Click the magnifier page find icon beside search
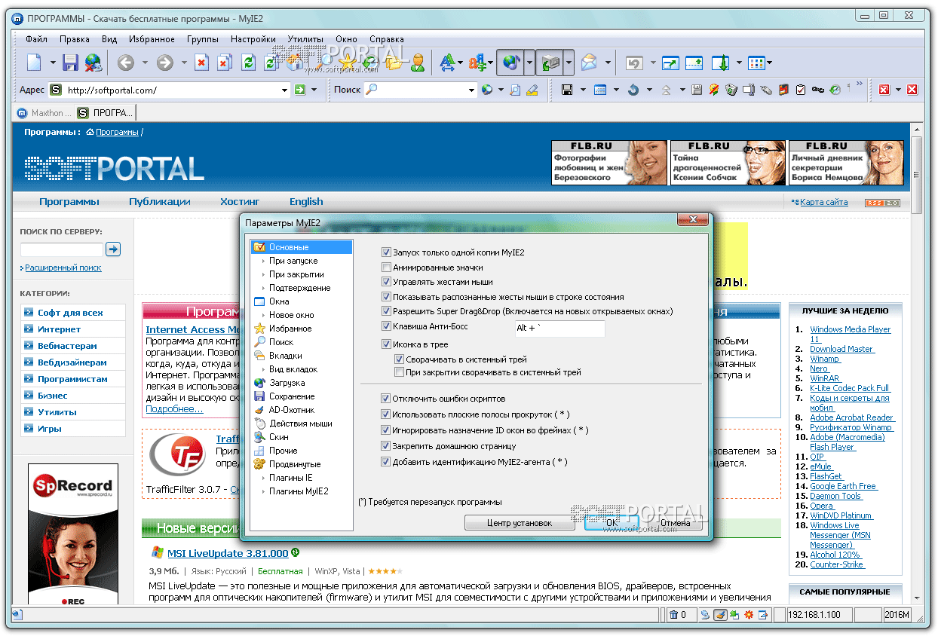 (x=515, y=90)
